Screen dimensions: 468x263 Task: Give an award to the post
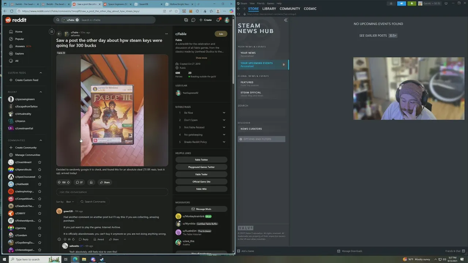[91, 182]
